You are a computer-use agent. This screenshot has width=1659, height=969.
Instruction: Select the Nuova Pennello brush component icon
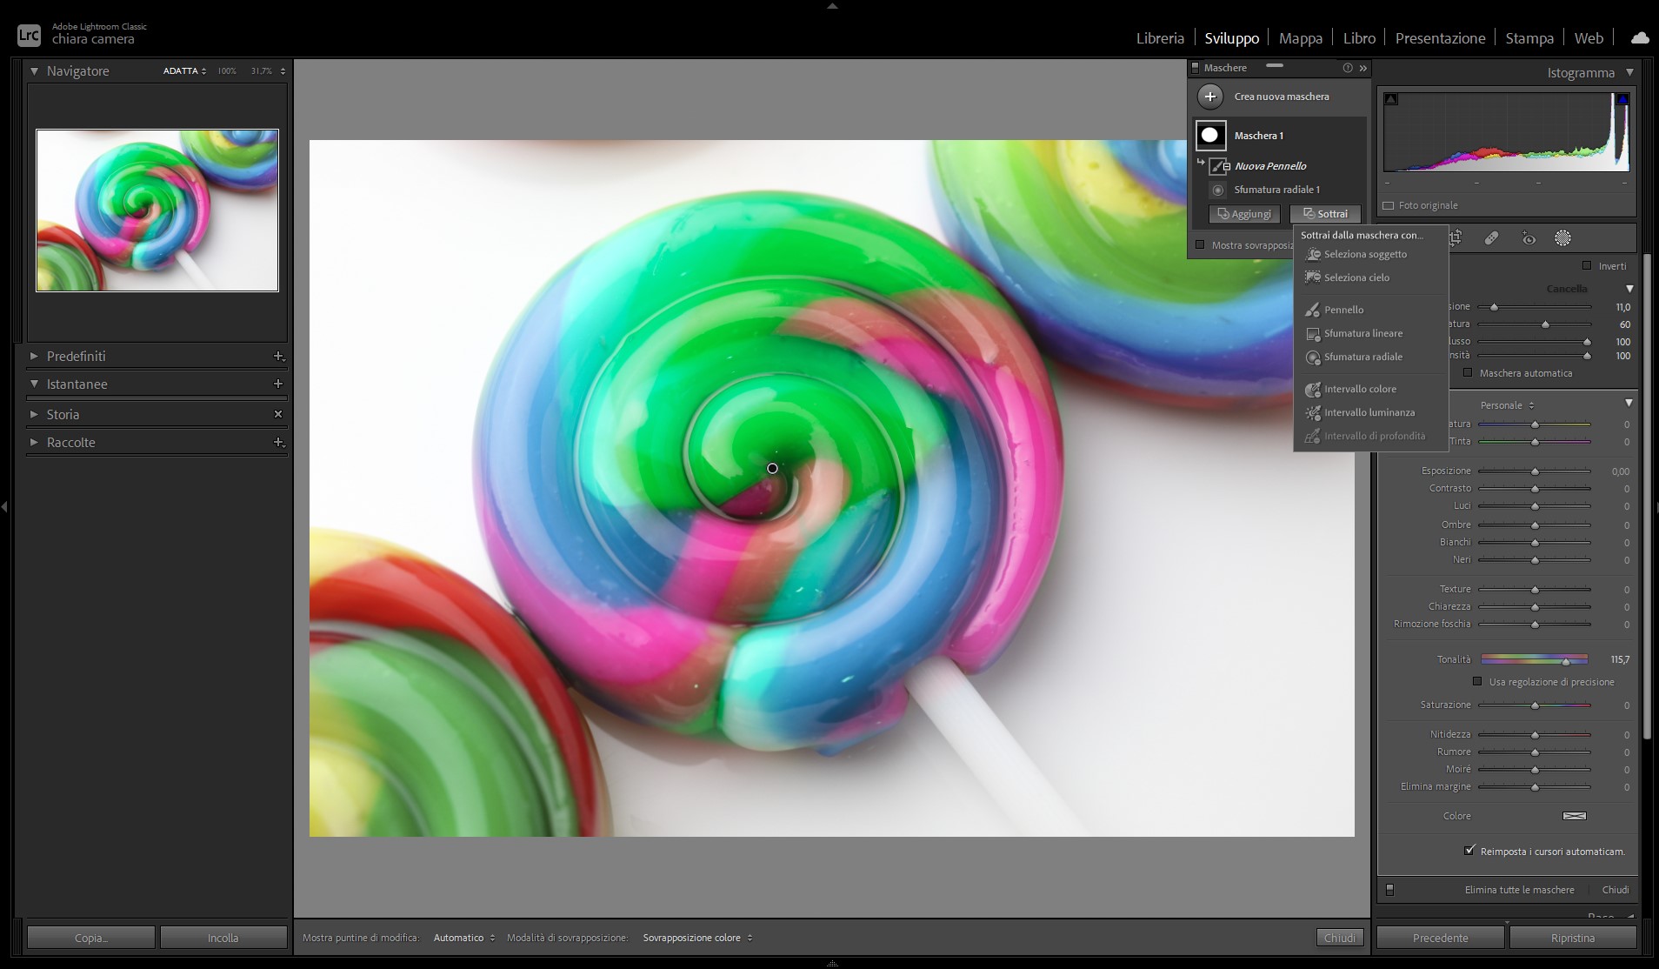1218,166
